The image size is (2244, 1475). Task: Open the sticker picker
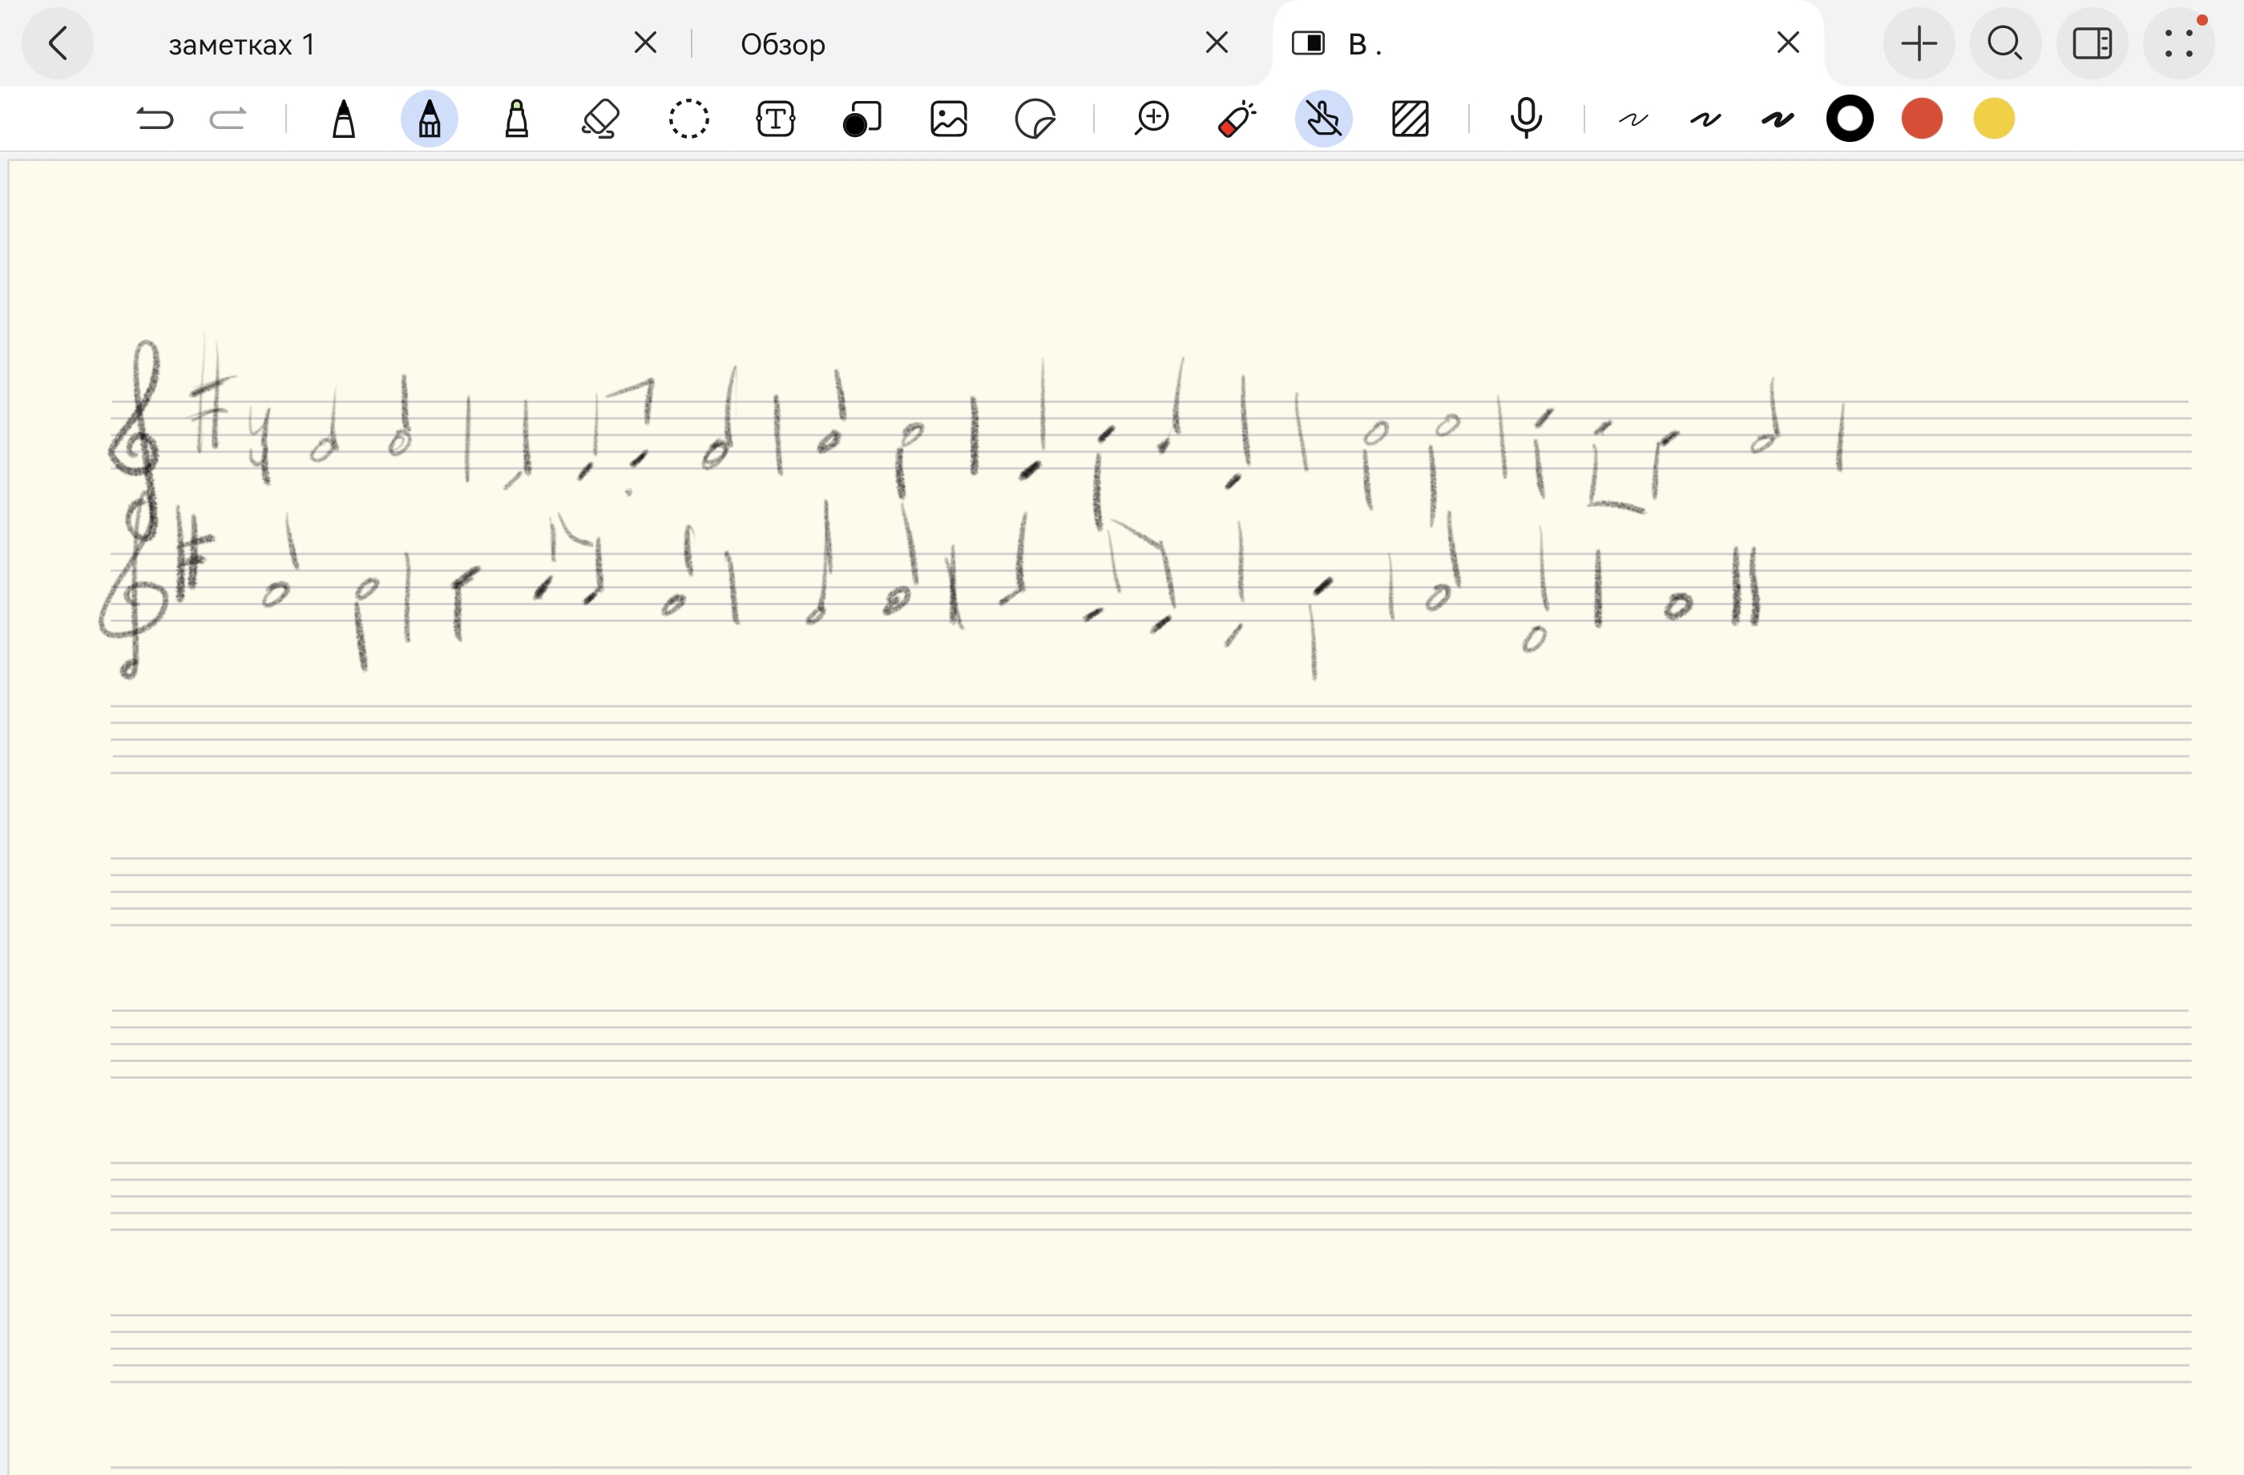point(1035,119)
